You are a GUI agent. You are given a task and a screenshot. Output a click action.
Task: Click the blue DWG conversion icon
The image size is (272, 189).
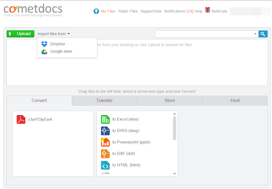pos(105,131)
